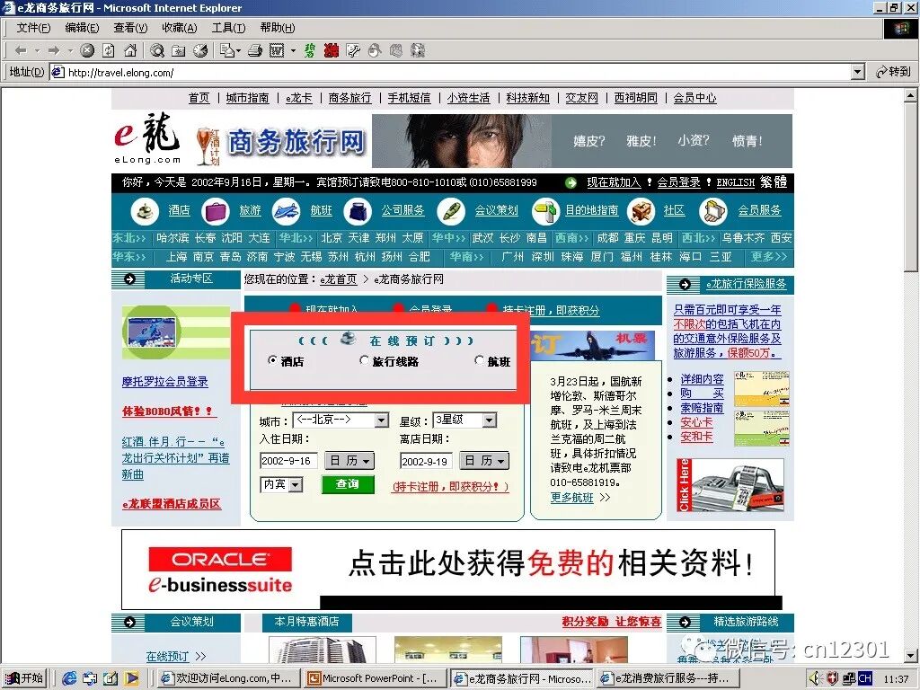The width and height of the screenshot is (920, 690).
Task: Open the History pane icon
Action: tap(200, 51)
